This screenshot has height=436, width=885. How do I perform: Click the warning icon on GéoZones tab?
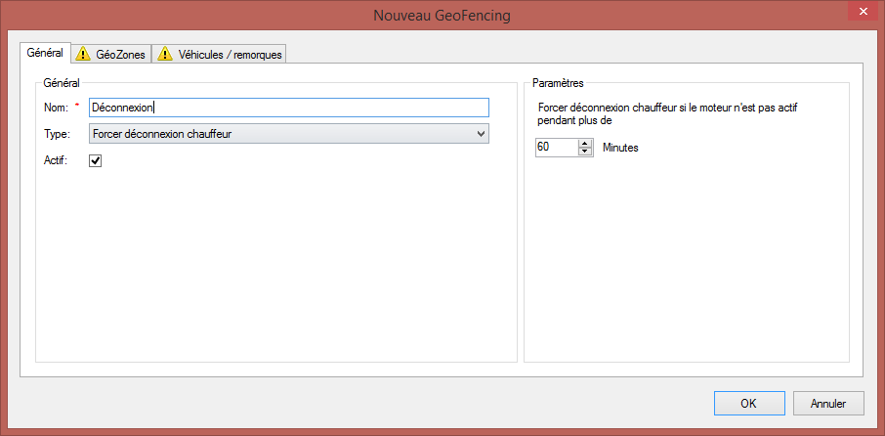coord(83,55)
